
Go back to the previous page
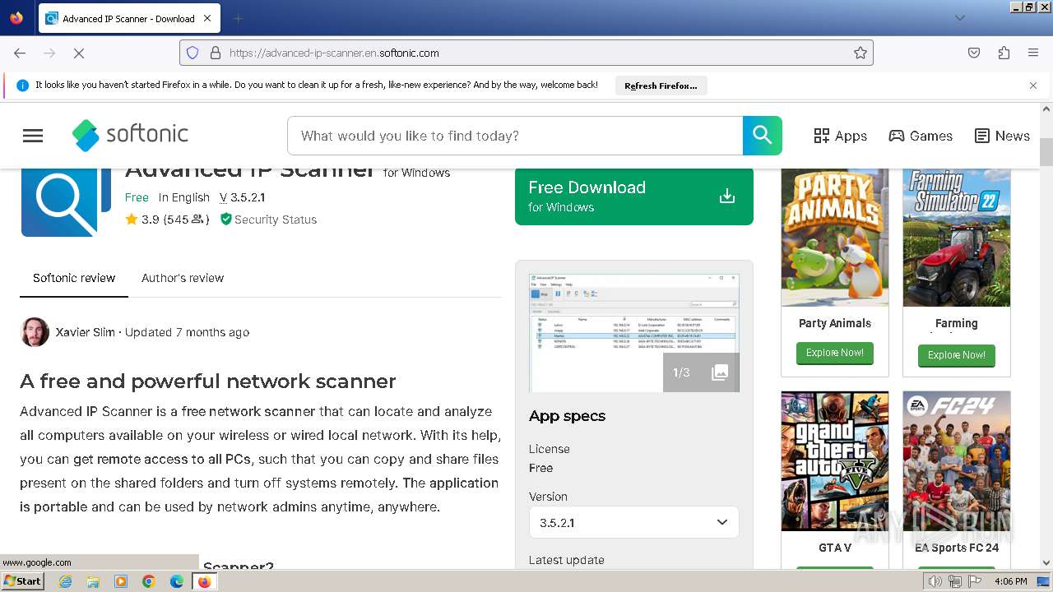tap(20, 53)
